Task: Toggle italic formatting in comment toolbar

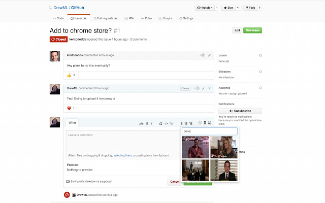Action: click(151, 124)
